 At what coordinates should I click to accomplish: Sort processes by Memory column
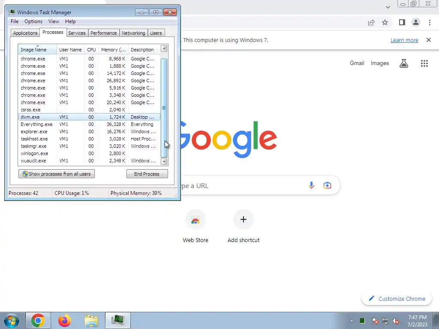pos(113,50)
